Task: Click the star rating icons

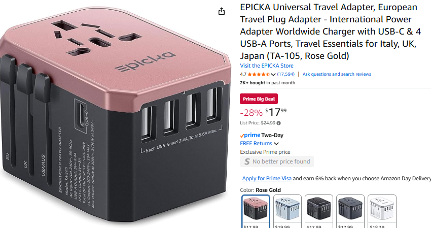Action: click(259, 74)
